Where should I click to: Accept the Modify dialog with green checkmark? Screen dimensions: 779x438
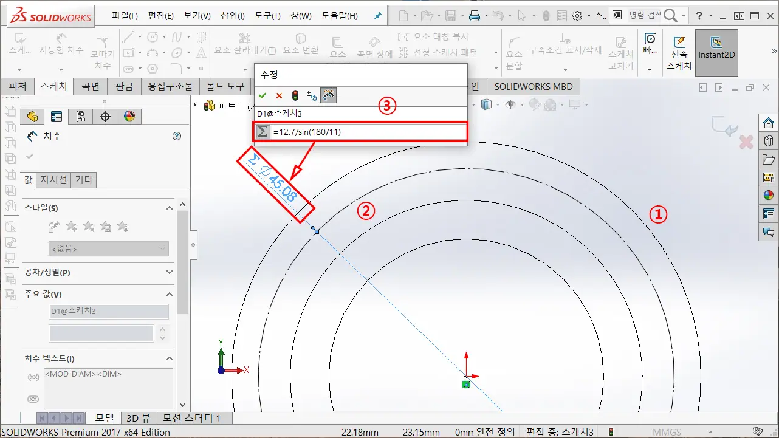tap(263, 95)
